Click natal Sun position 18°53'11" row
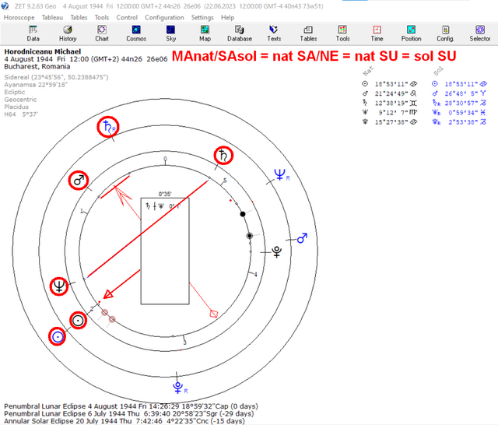Viewport: 498px width, 425px height. tap(390, 84)
